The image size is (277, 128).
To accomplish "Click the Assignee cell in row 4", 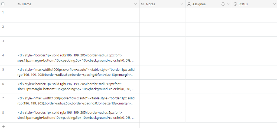I will 209,58.
